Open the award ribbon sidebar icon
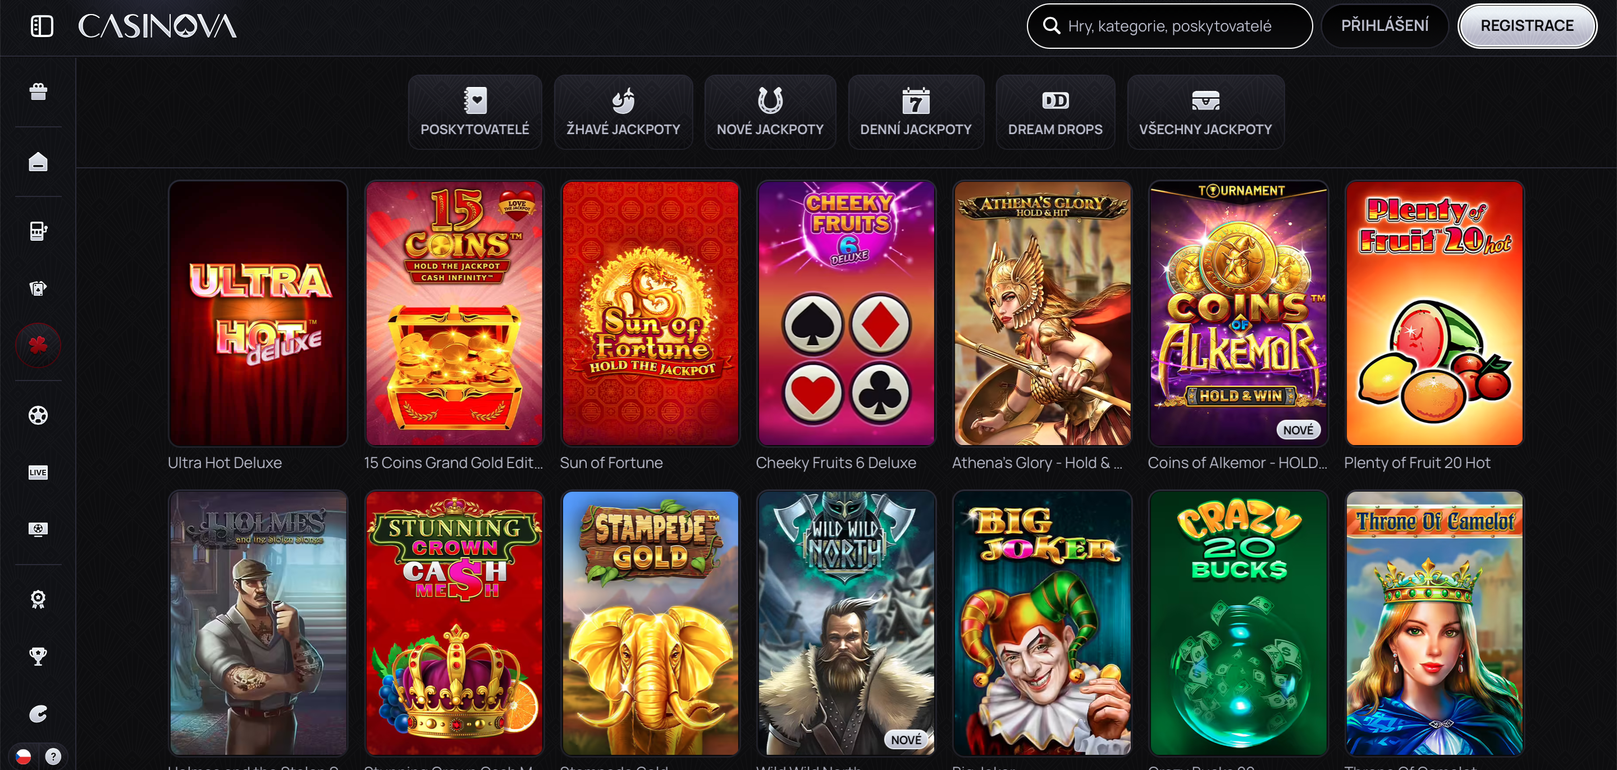 pos(38,599)
